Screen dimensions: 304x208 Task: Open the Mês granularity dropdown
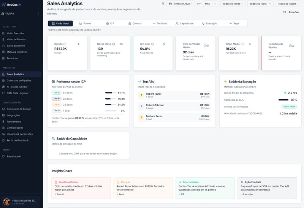211,4
